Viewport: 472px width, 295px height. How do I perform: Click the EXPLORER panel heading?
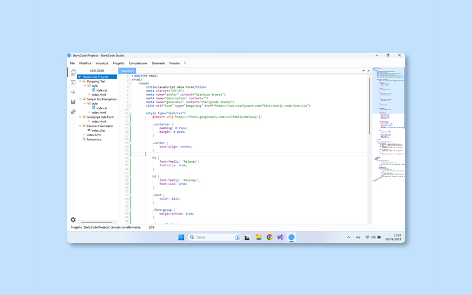pyautogui.click(x=97, y=71)
